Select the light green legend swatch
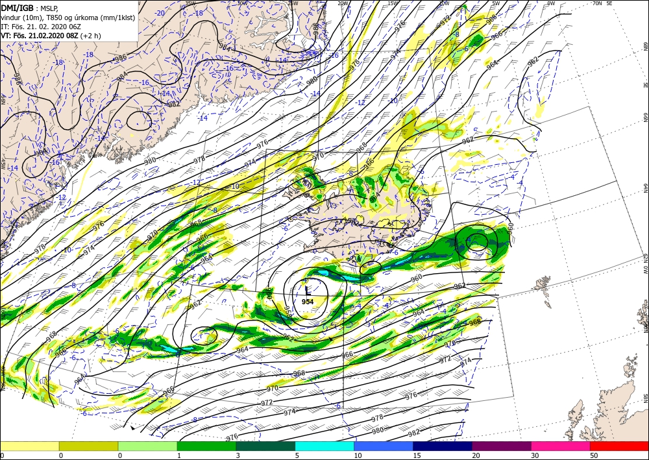This screenshot has width=649, height=460. (x=147, y=446)
